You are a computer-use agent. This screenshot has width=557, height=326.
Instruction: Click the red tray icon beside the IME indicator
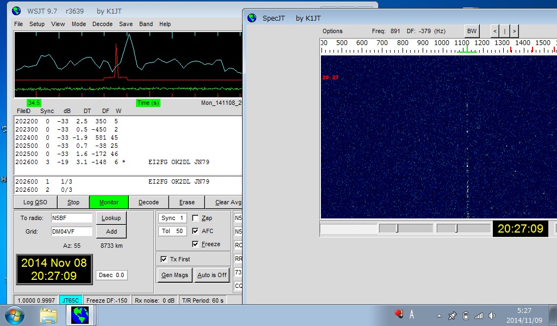click(x=399, y=314)
